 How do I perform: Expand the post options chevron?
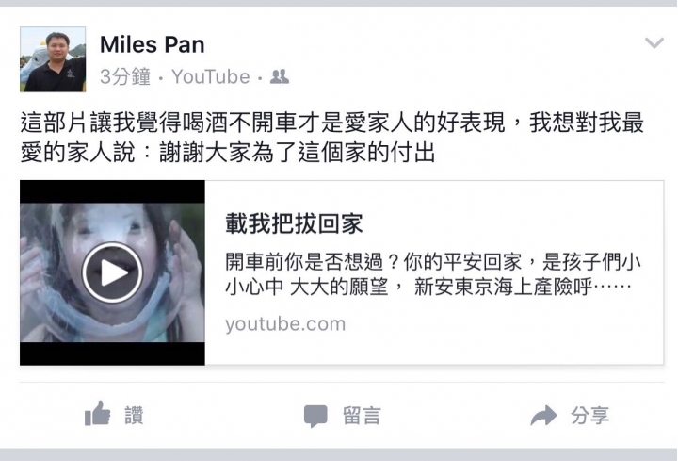coord(654,42)
